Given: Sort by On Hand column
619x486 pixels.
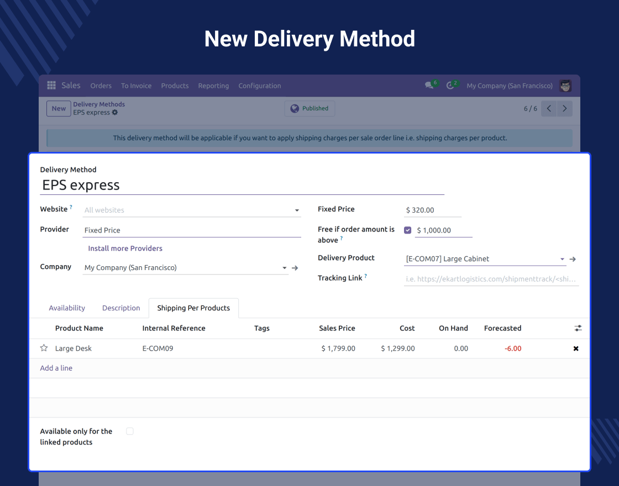Looking at the screenshot, I should pyautogui.click(x=453, y=328).
